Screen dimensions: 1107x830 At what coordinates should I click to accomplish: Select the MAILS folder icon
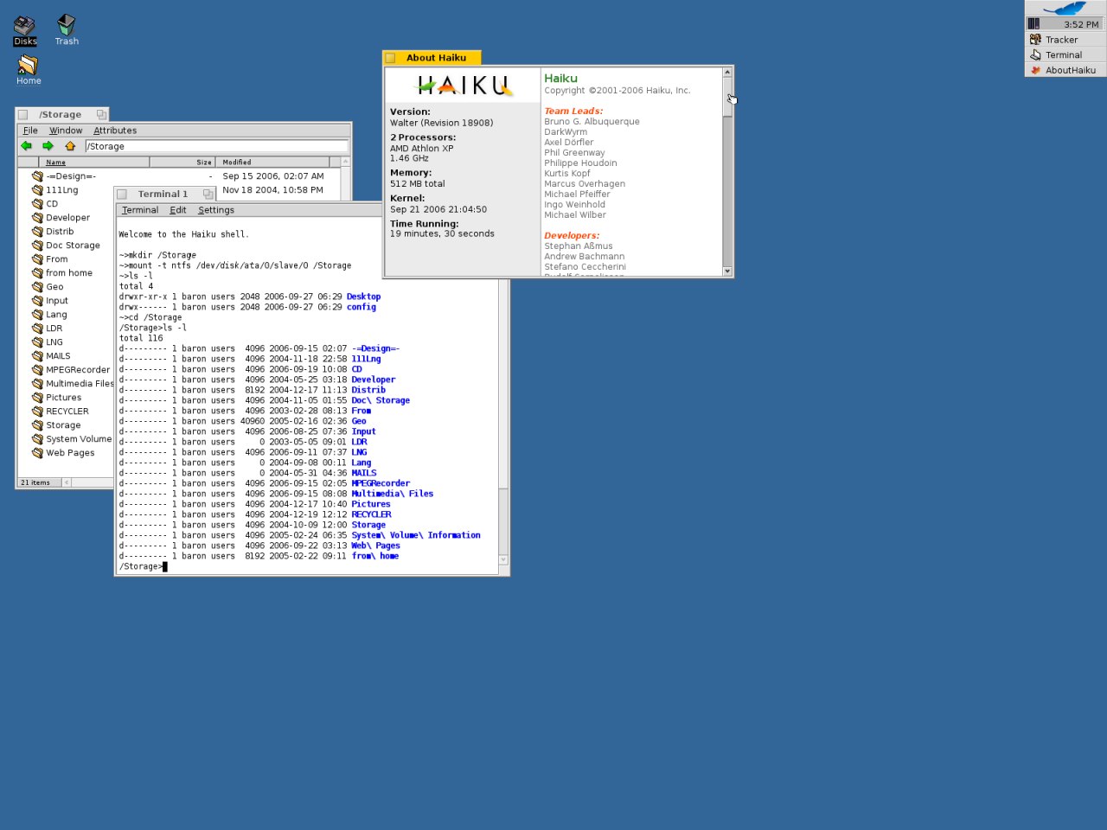click(37, 356)
